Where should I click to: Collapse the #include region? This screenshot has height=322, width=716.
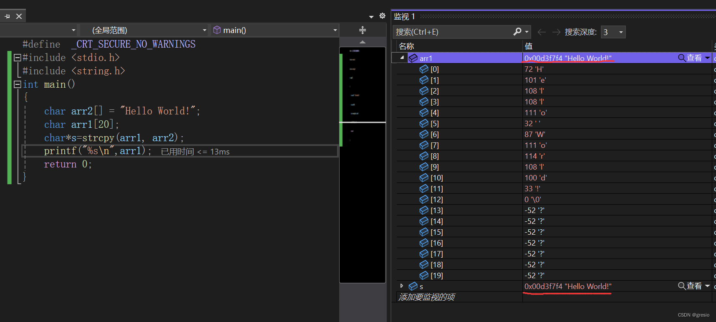(x=18, y=58)
